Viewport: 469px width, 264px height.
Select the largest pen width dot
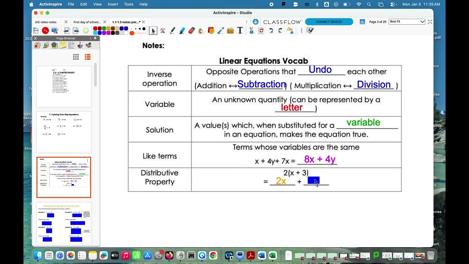point(144,29)
